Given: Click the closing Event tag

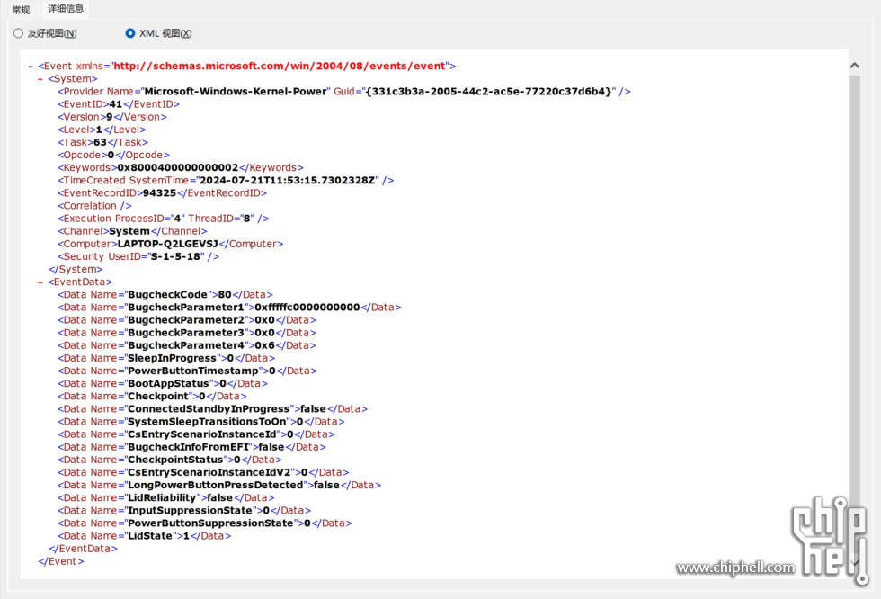Looking at the screenshot, I should click(x=61, y=561).
